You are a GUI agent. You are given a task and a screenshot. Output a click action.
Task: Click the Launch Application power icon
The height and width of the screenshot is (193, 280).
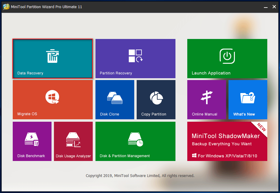227,56
